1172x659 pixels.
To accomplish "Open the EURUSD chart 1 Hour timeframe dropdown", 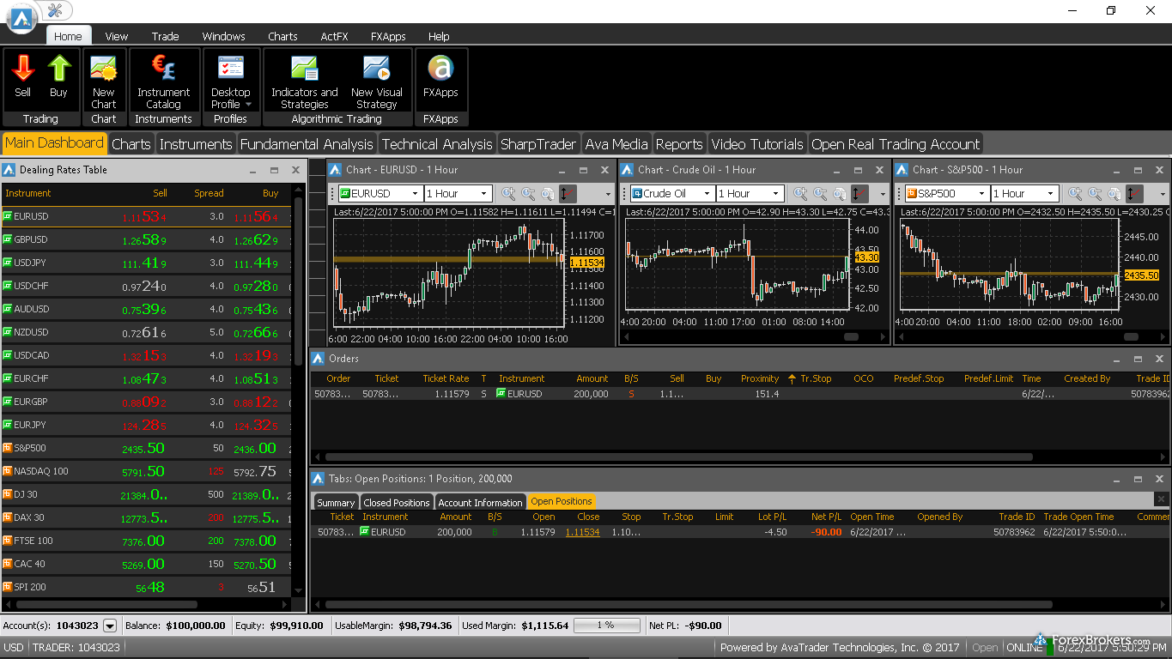I will (484, 194).
